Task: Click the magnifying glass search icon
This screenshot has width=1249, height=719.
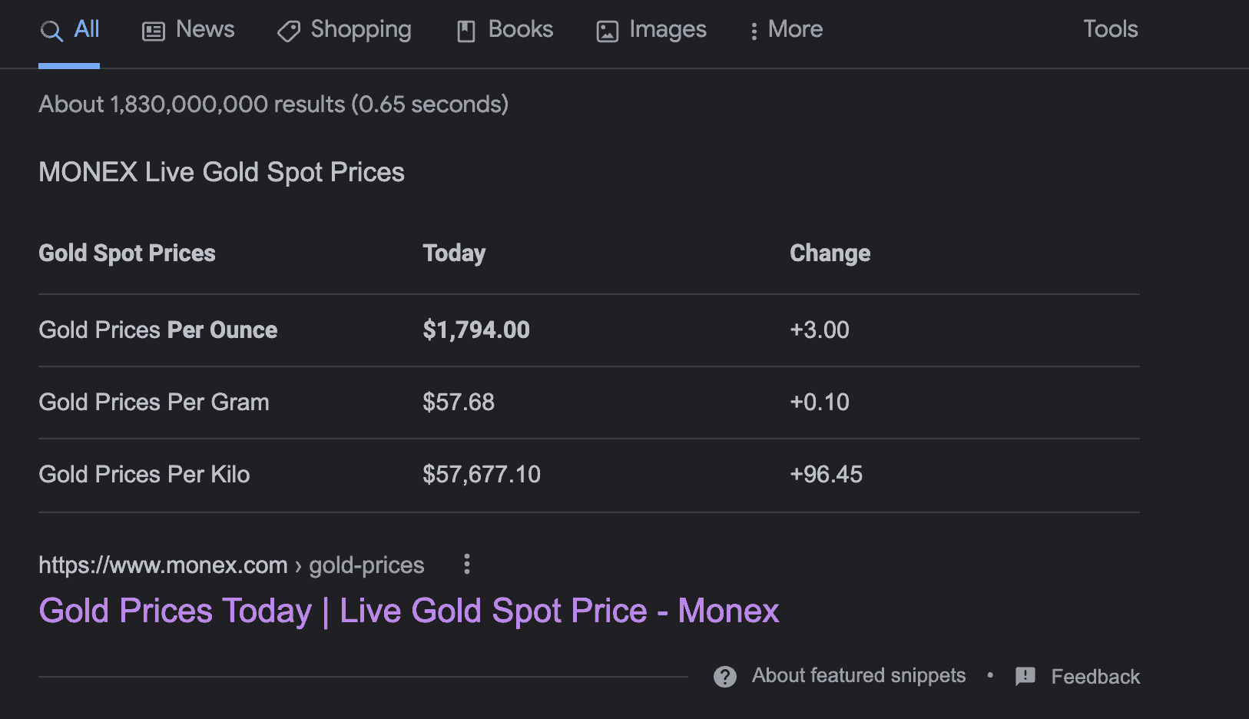Action: pos(51,31)
